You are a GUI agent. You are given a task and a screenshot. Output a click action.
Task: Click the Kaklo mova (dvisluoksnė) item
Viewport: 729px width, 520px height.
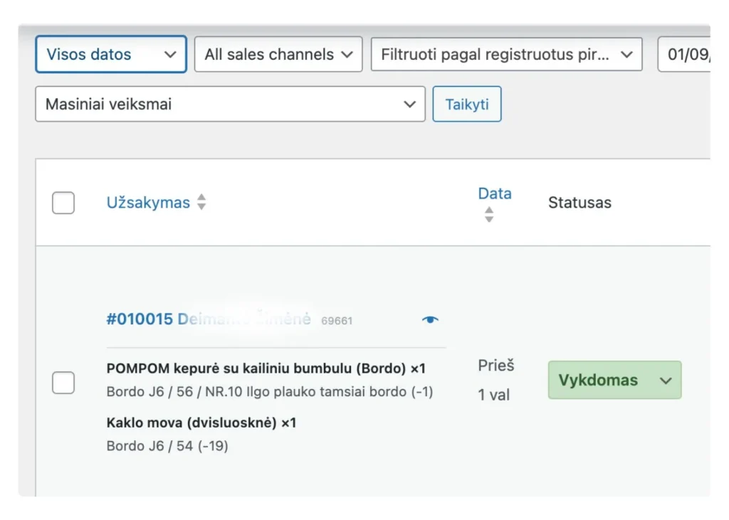click(201, 423)
